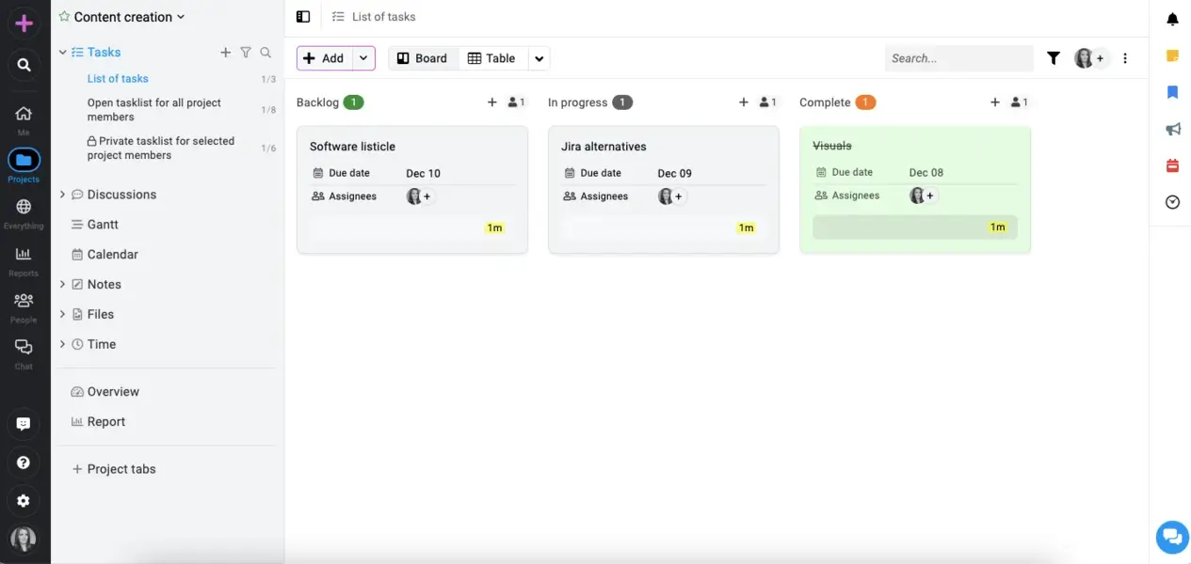Open the Reports icon in left sidebar
Screen dimensions: 1191x564
click(x=24, y=255)
